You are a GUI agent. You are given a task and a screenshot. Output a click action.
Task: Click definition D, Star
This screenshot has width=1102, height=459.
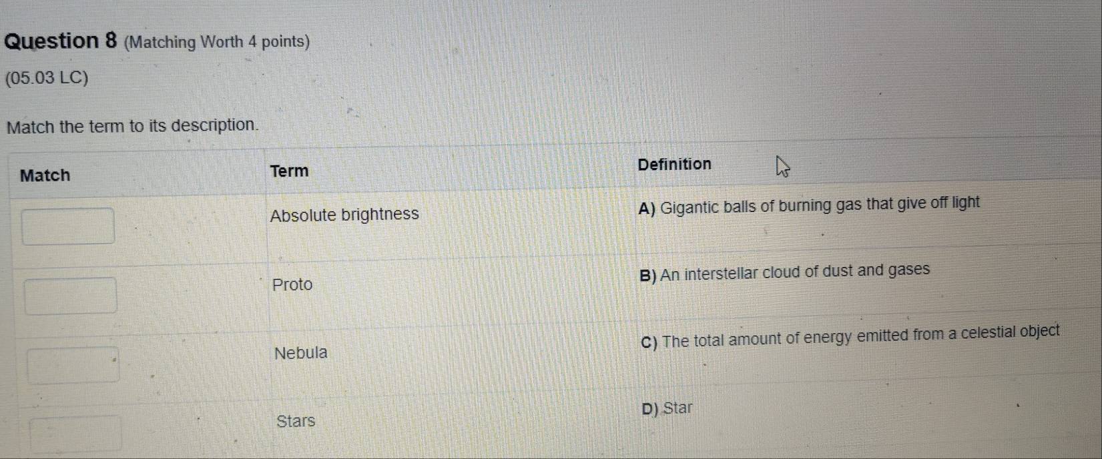click(x=667, y=408)
